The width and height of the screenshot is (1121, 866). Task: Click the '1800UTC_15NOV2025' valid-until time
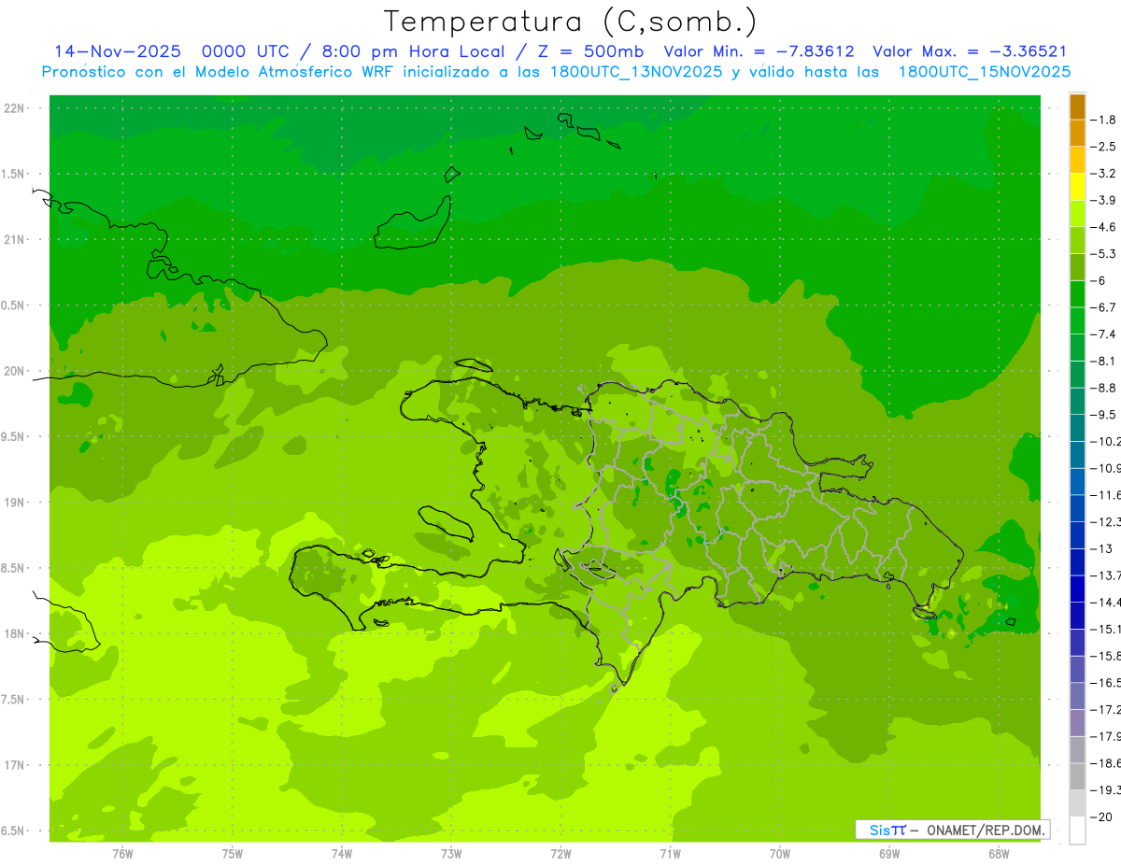coord(984,72)
